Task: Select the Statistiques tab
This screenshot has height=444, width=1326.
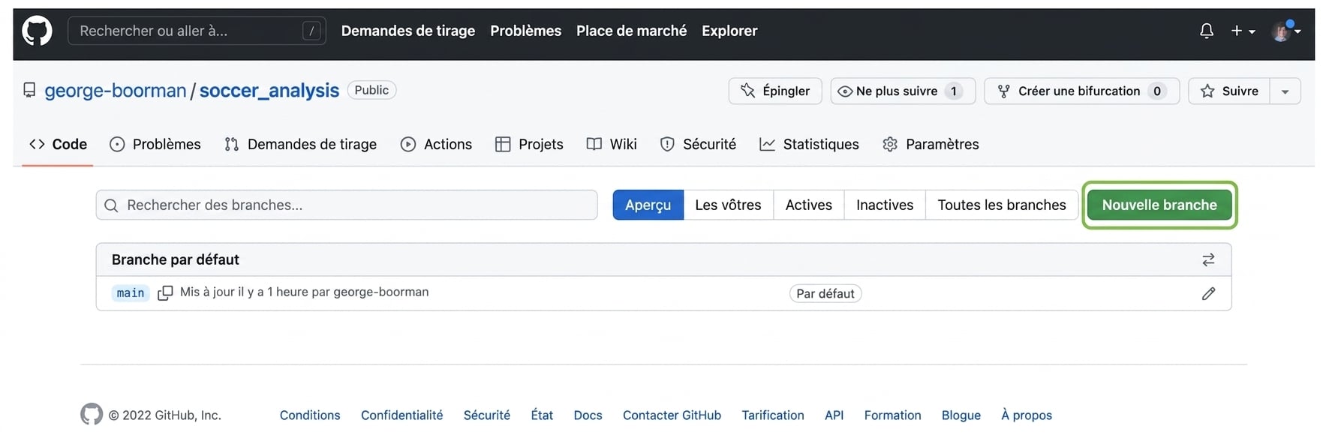Action: click(809, 144)
